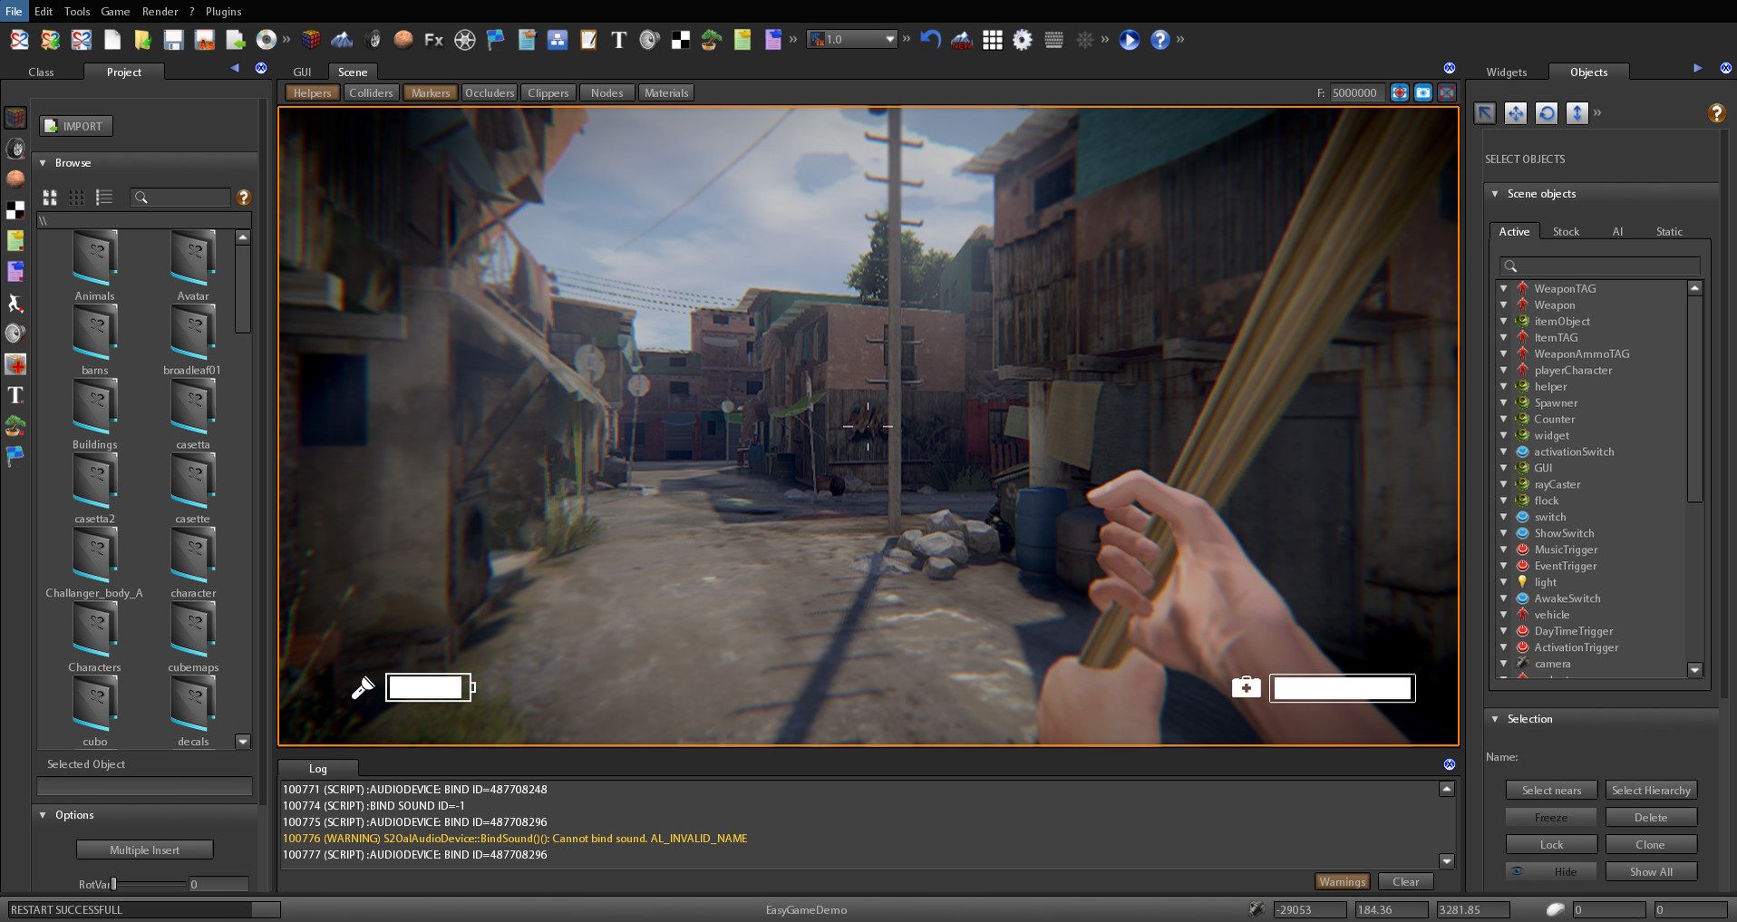The image size is (1737, 922).
Task: Select the Text (T) tool in the left sidebar
Action: (15, 396)
